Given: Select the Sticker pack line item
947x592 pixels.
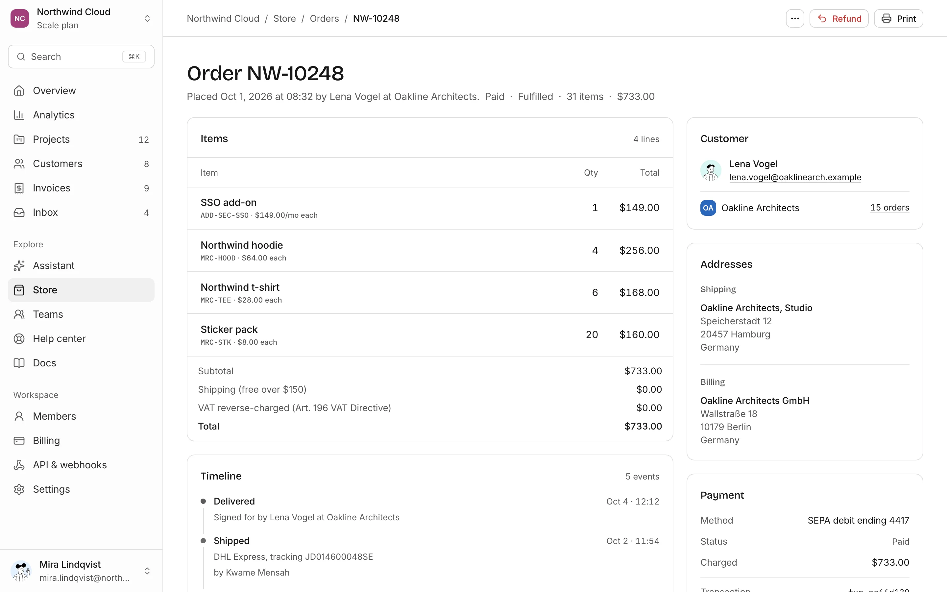Looking at the screenshot, I should [430, 335].
